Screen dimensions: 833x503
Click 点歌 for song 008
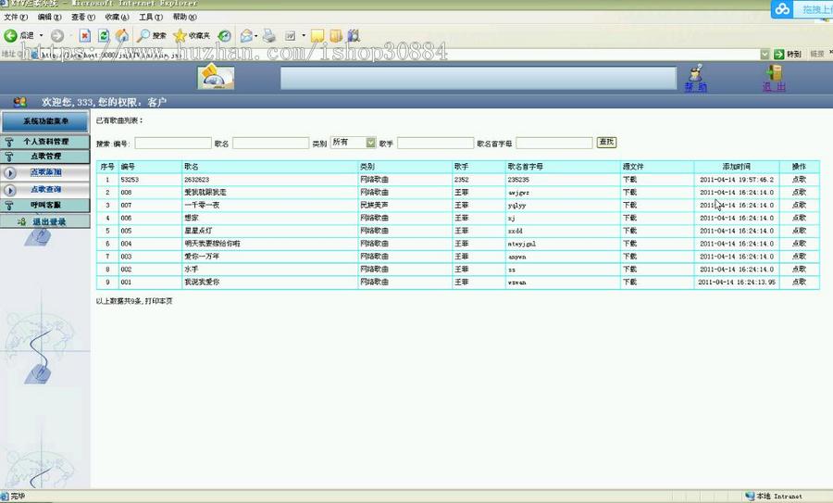(x=799, y=193)
